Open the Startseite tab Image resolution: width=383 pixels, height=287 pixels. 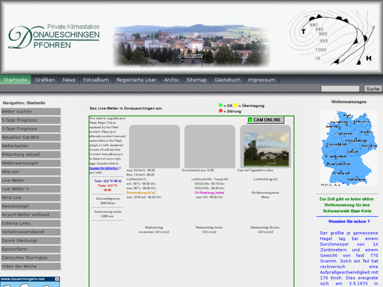(15, 80)
